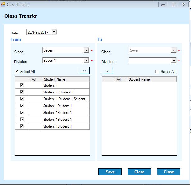Maximize the Class Transfer window

point(173,5)
